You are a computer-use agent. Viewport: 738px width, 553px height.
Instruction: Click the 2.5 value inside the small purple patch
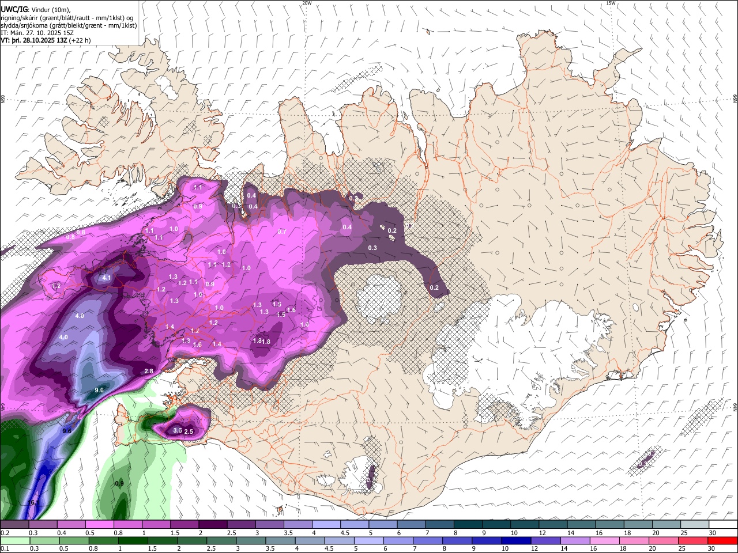[188, 431]
